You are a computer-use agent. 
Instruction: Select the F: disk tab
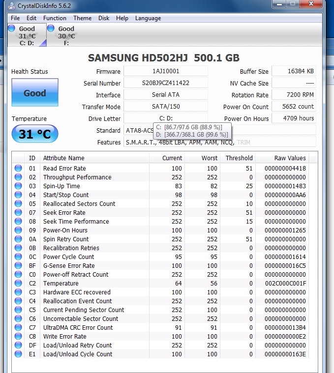(66, 35)
